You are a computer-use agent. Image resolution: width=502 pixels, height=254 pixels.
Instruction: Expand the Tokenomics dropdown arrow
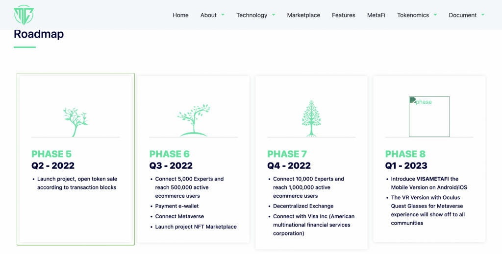click(x=435, y=15)
